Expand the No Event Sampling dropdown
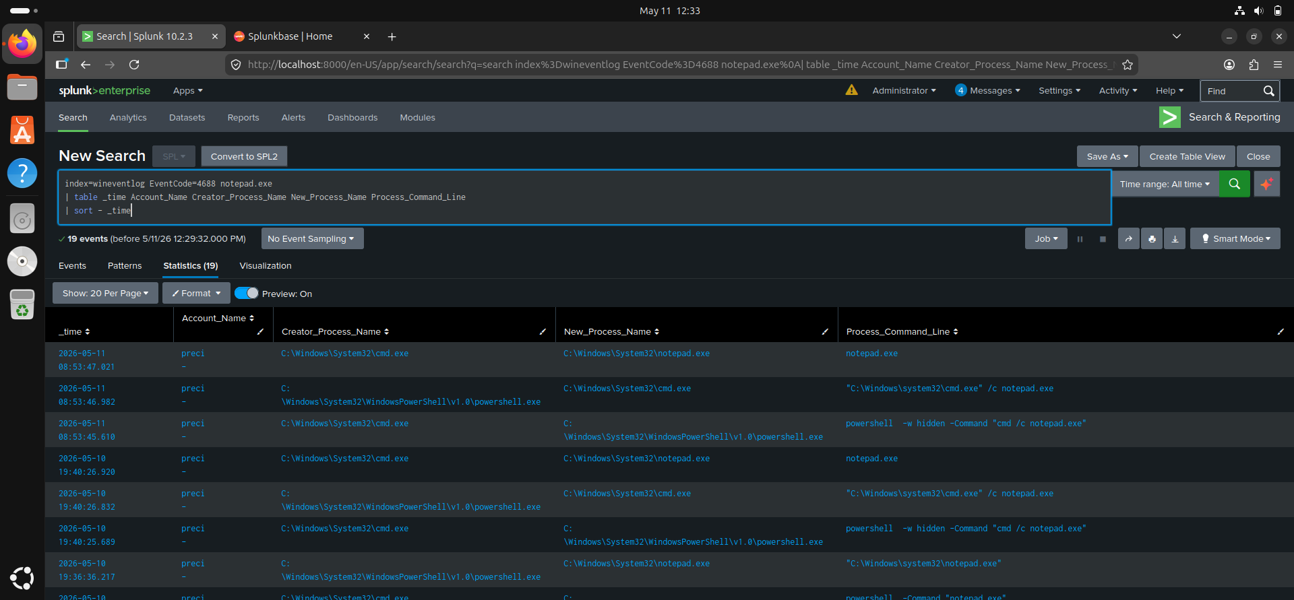 (312, 239)
